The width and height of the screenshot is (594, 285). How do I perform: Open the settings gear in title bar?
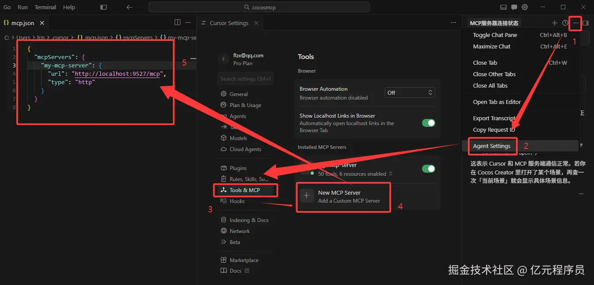click(x=525, y=7)
